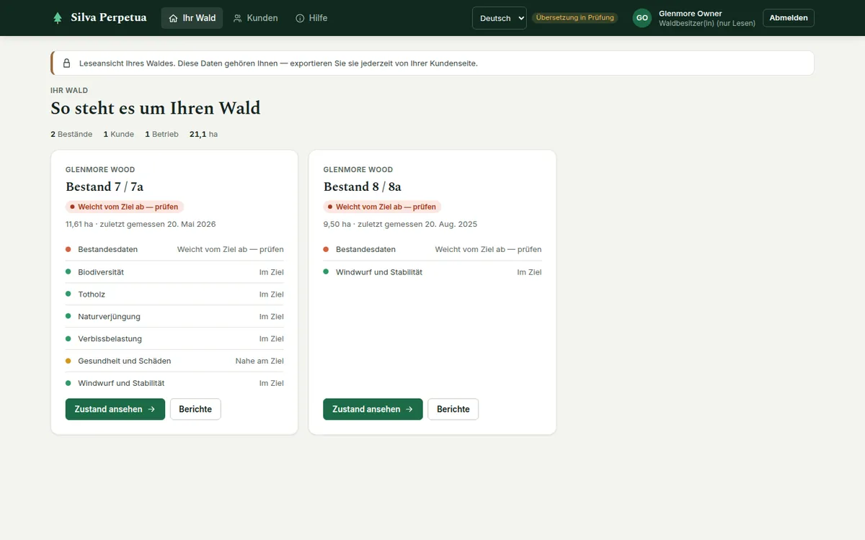Open Berichte for Bestand 7 / 7a
The width and height of the screenshot is (865, 540).
pos(195,409)
